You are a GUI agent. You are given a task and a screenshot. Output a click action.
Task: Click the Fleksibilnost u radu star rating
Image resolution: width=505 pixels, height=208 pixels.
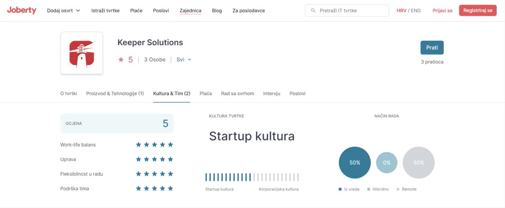click(x=154, y=174)
